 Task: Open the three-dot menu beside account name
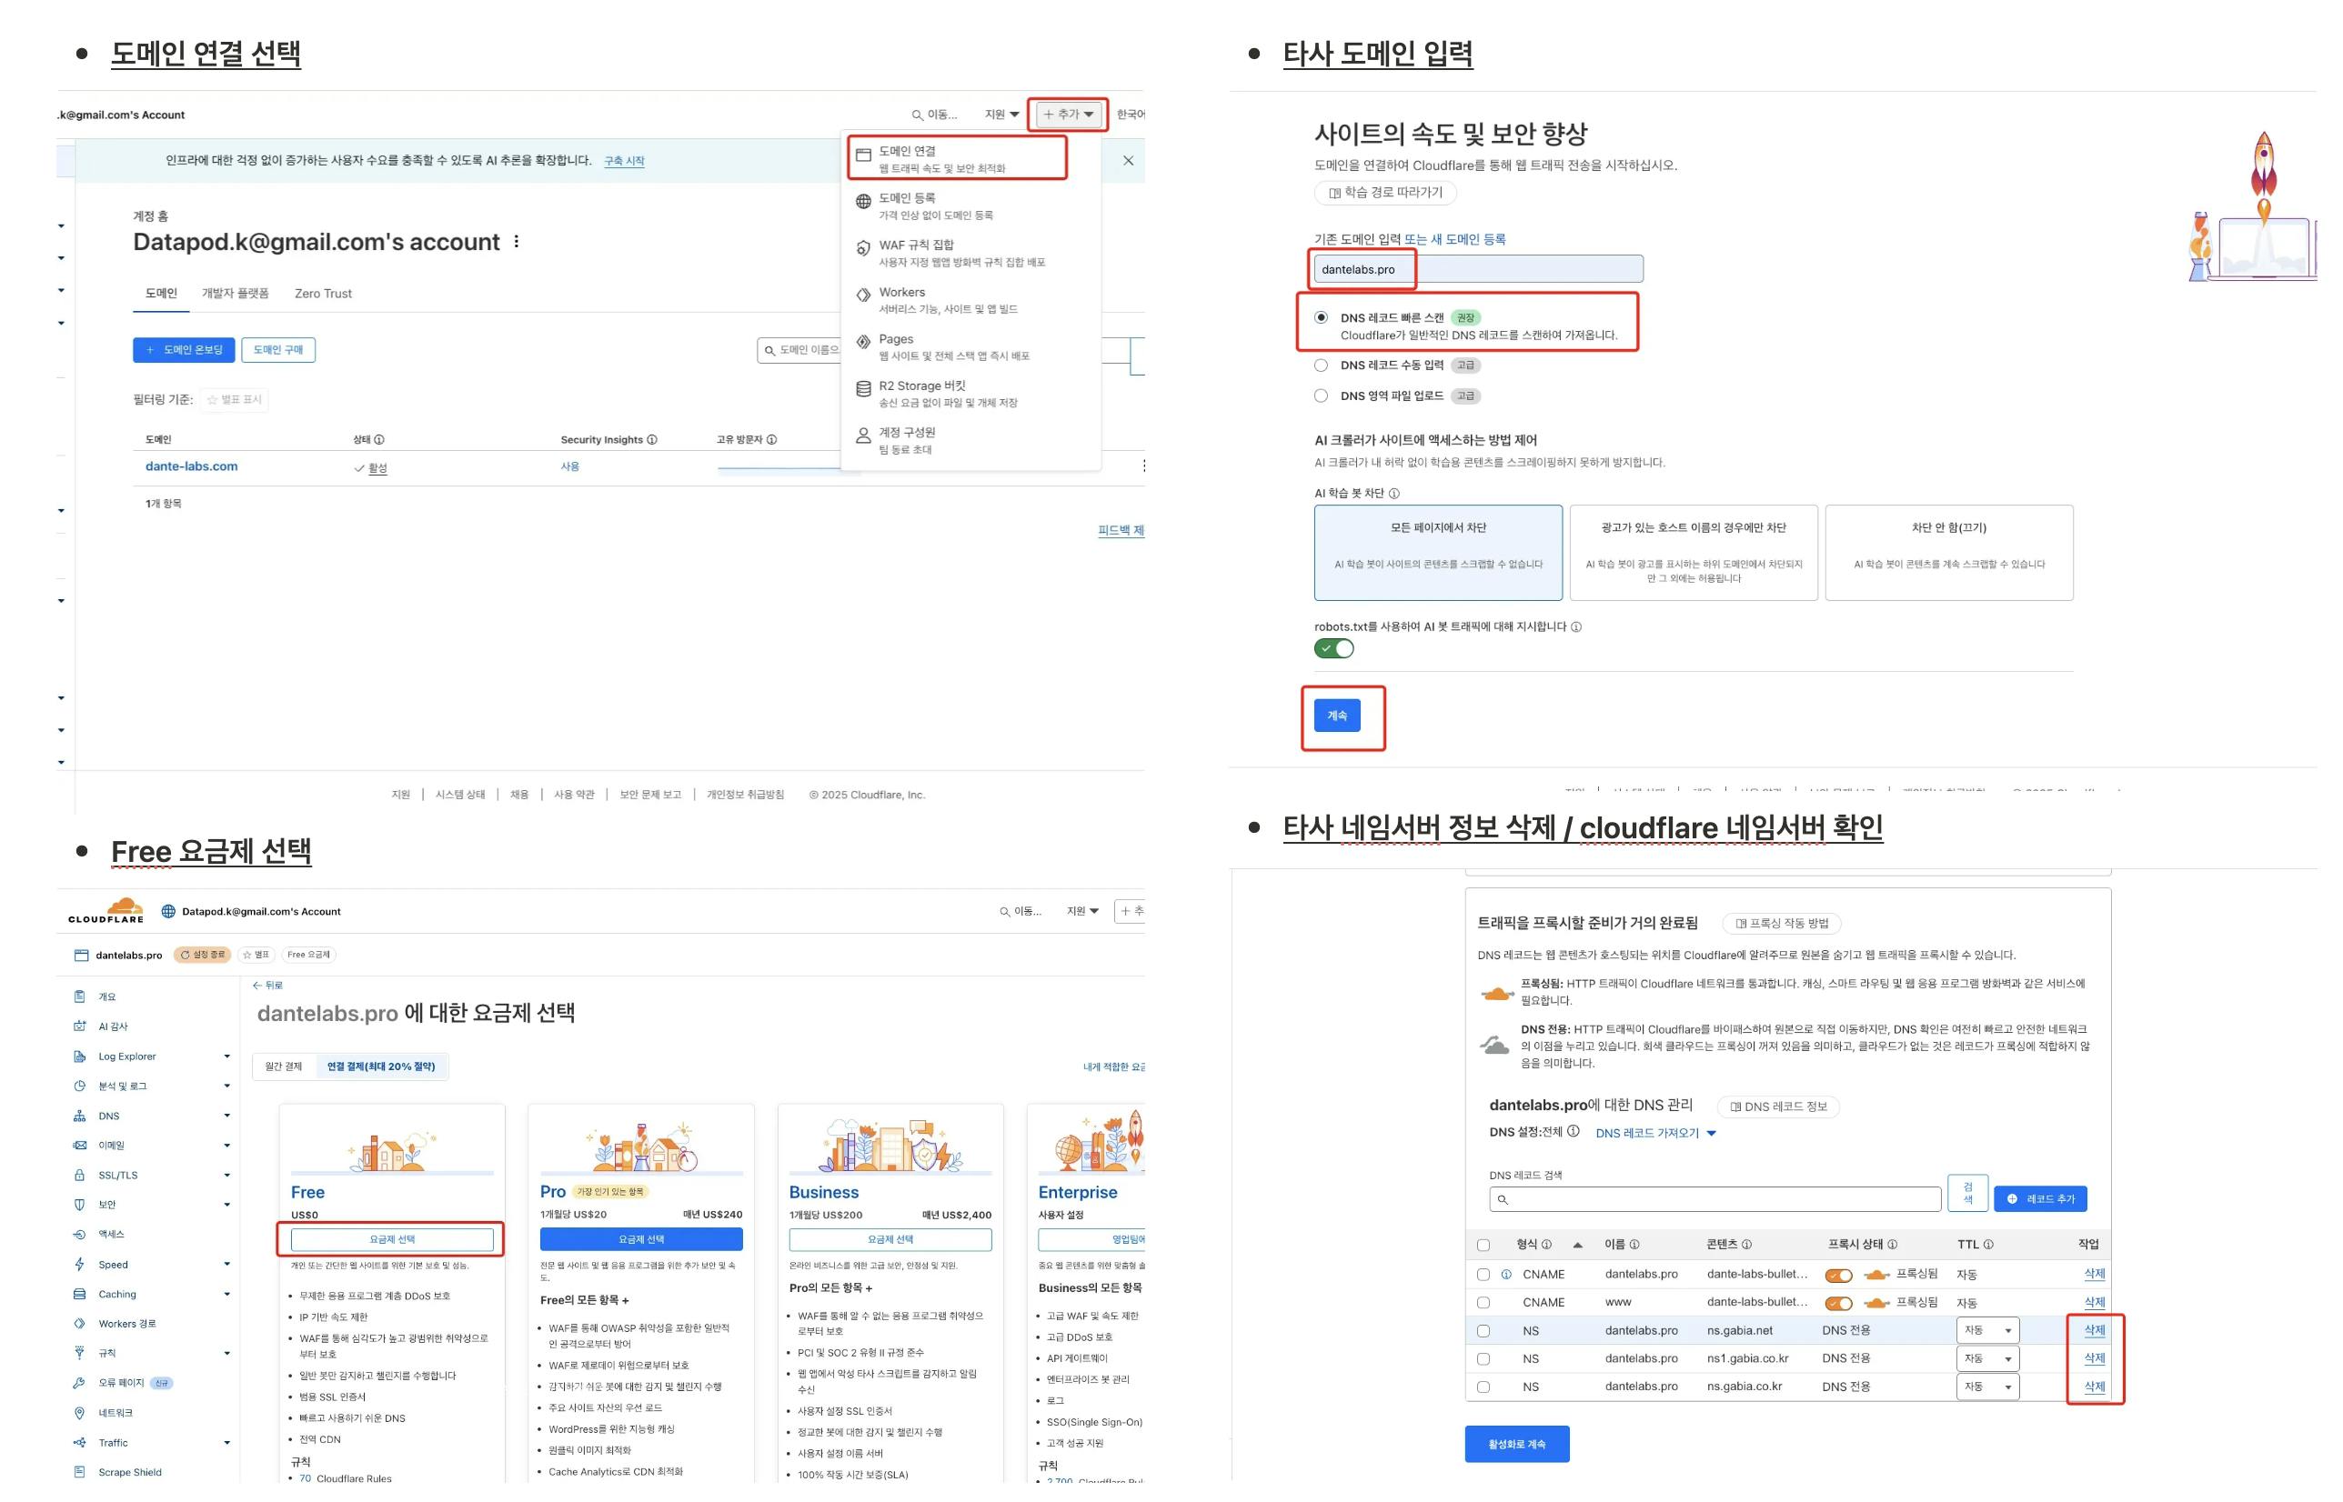tap(516, 242)
